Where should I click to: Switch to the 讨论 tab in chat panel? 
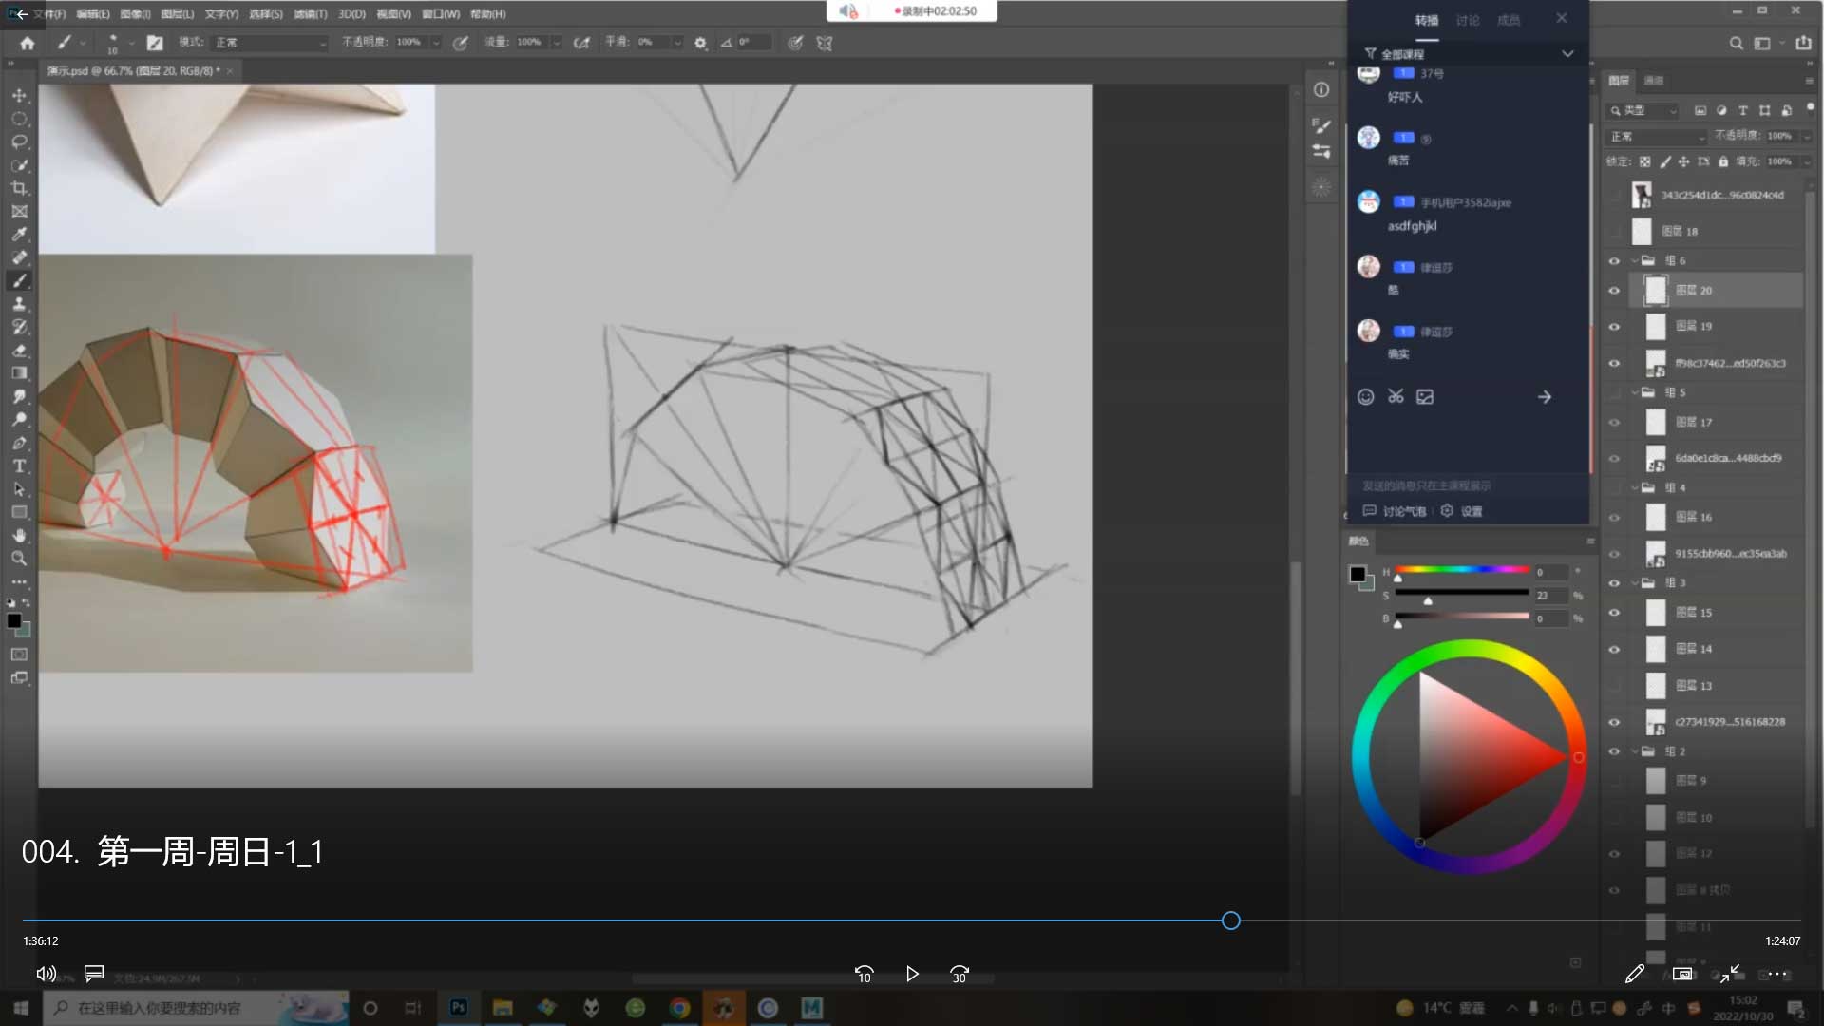[1468, 20]
